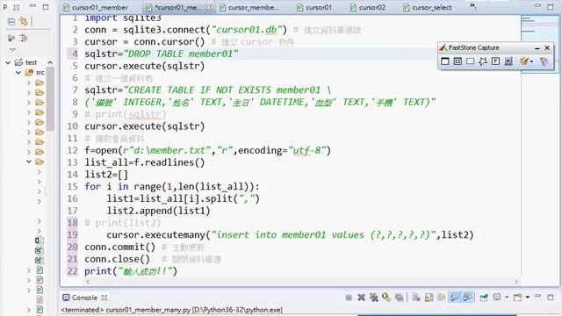The image size is (562, 316).
Task: Expand first folder under src
Action: pyautogui.click(x=29, y=83)
